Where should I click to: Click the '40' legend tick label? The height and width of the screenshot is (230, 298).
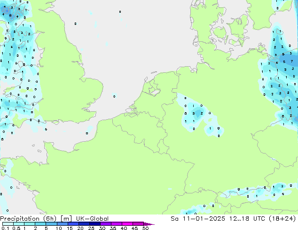point(124,228)
